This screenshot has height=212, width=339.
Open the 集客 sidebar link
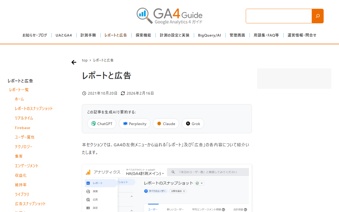(19, 156)
